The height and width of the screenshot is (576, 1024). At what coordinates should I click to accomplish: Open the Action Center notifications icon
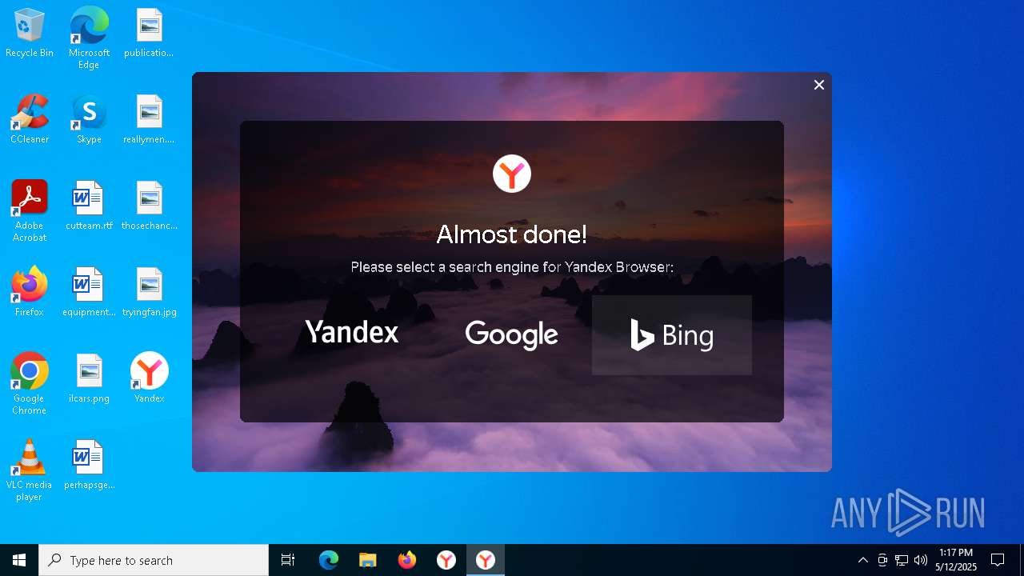click(998, 560)
